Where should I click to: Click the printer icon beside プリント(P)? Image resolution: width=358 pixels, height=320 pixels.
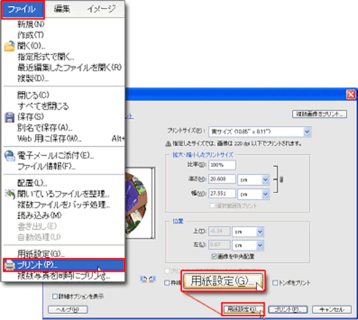click(9, 265)
